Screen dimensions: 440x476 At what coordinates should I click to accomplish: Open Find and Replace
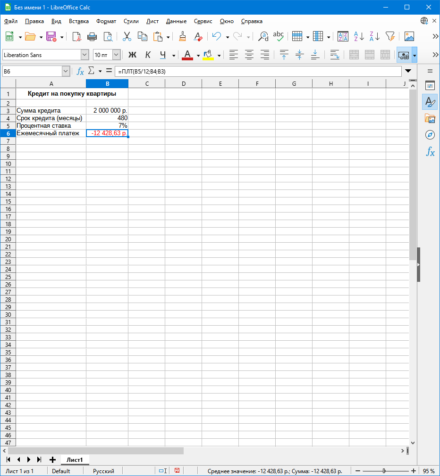tap(263, 37)
